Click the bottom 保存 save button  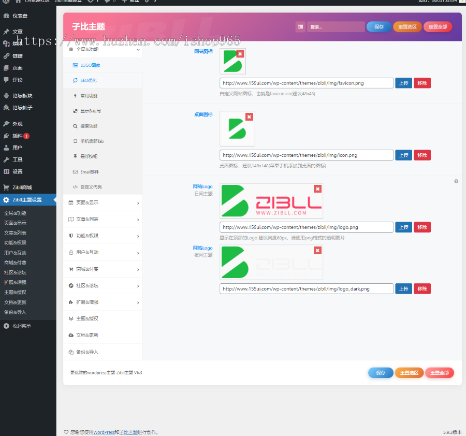click(381, 373)
